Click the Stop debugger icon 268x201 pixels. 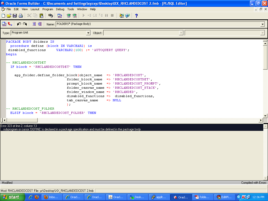click(112, 16)
